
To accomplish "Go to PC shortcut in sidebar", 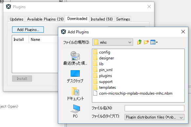I will point(75,111).
